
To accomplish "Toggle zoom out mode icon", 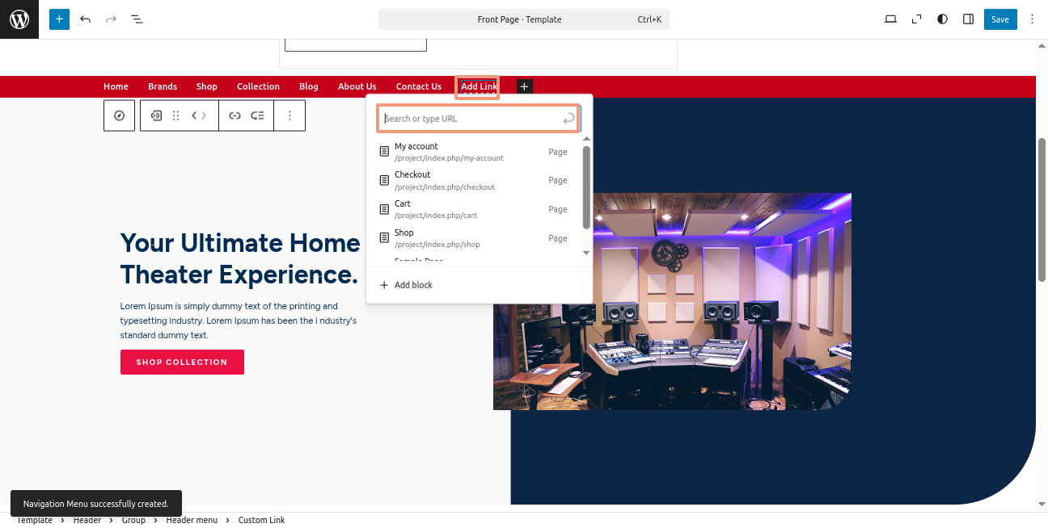I will click(916, 19).
